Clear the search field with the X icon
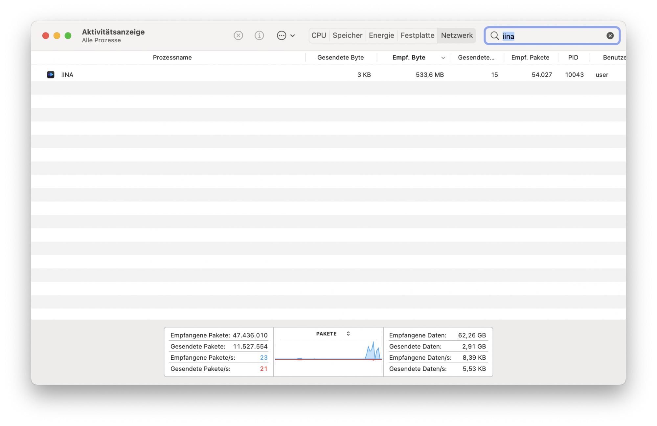The image size is (657, 426). [x=610, y=36]
